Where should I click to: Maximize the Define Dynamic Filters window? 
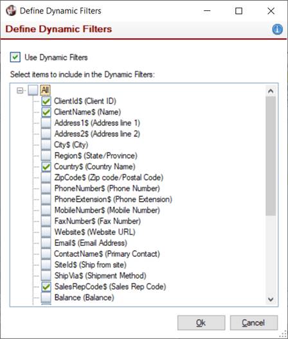[239, 11]
